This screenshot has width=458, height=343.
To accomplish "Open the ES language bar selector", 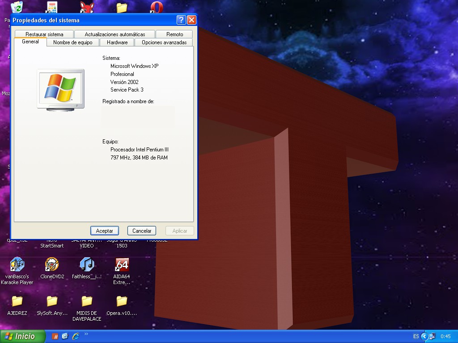I will pyautogui.click(x=416, y=336).
